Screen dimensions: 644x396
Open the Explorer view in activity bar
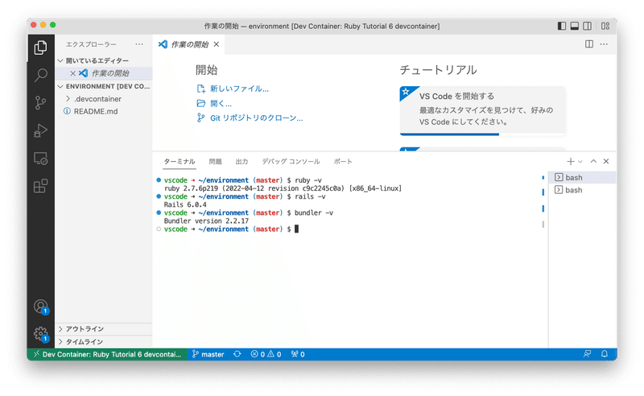[40, 47]
